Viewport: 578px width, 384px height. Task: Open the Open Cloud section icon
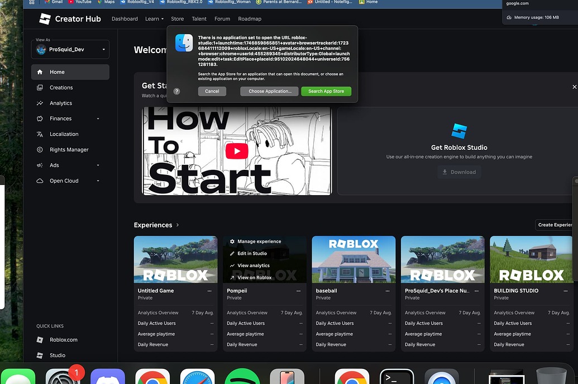pos(40,181)
